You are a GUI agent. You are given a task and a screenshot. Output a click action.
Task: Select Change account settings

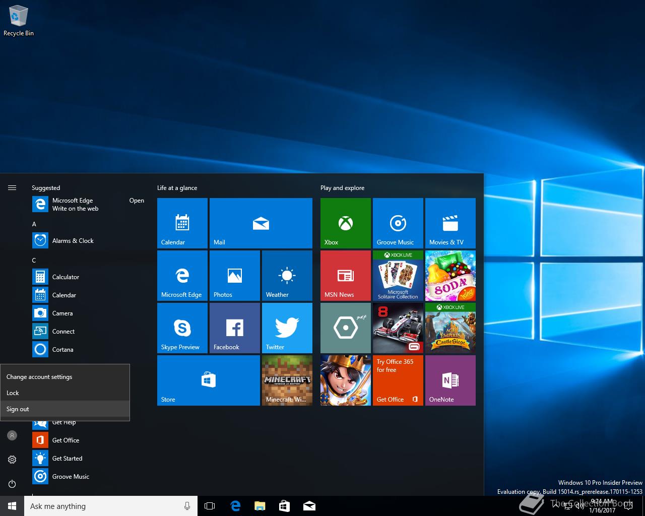click(x=65, y=377)
